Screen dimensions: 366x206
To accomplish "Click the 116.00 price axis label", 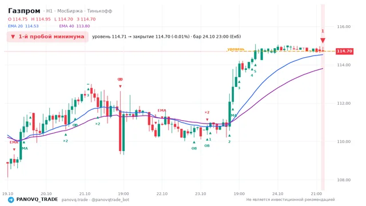I will pyautogui.click(x=344, y=27).
